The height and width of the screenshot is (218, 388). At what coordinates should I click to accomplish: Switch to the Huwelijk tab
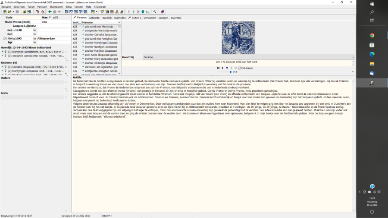coord(106,18)
